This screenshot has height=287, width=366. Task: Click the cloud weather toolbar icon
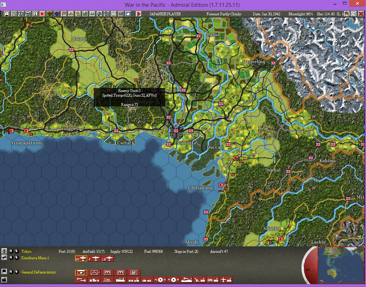coord(128,14)
